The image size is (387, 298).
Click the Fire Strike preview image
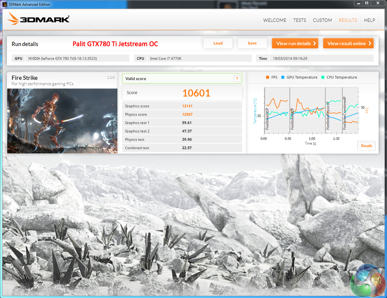62,121
